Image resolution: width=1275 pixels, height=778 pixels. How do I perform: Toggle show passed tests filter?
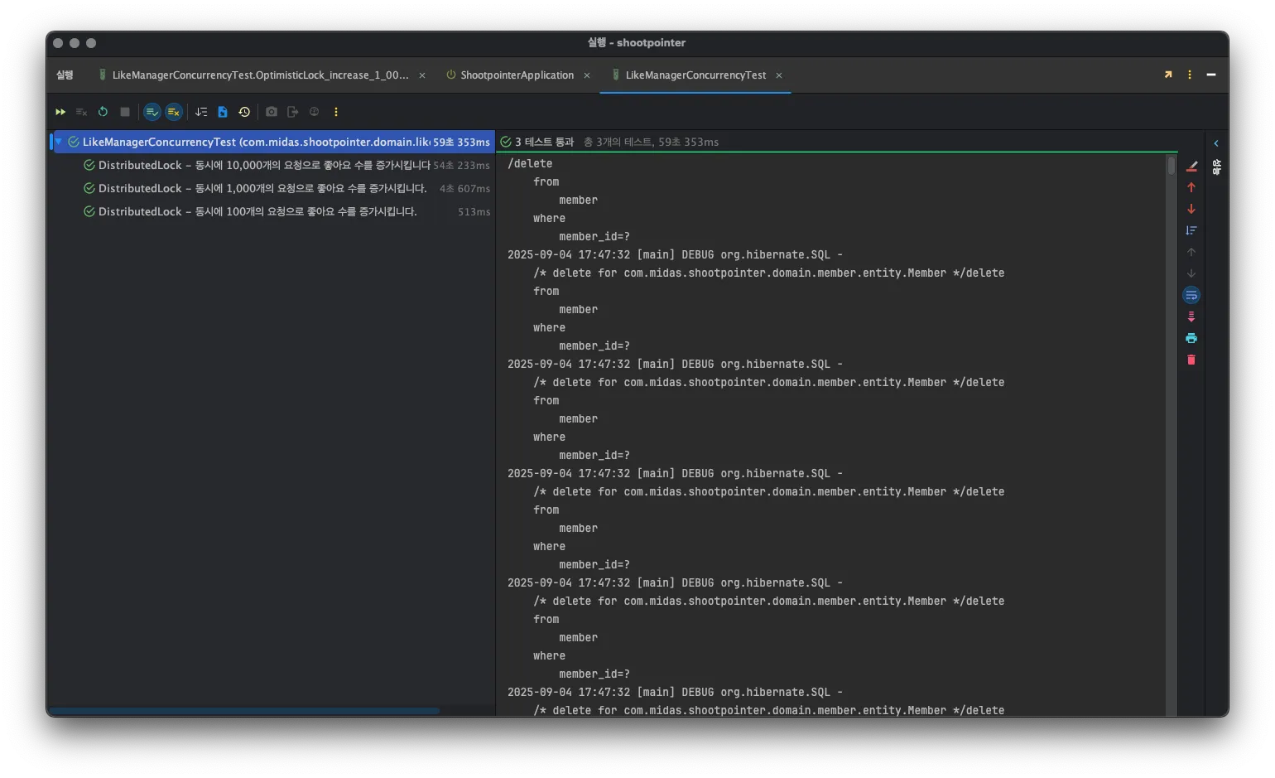152,112
